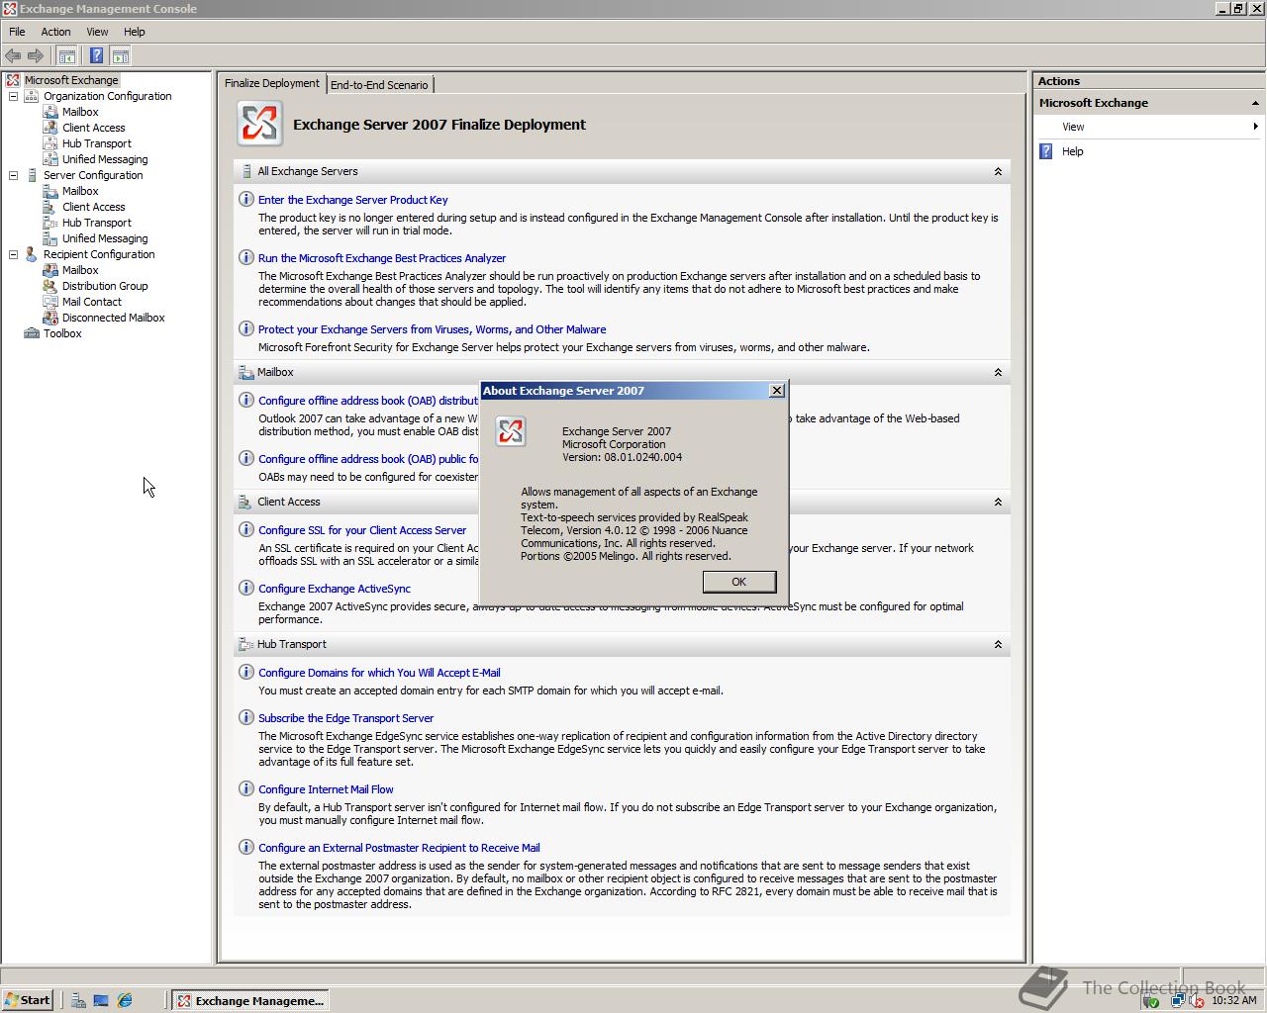Open the Action menu

55,32
